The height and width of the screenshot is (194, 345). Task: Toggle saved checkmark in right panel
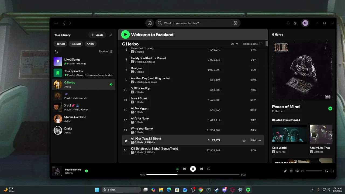tap(330, 109)
